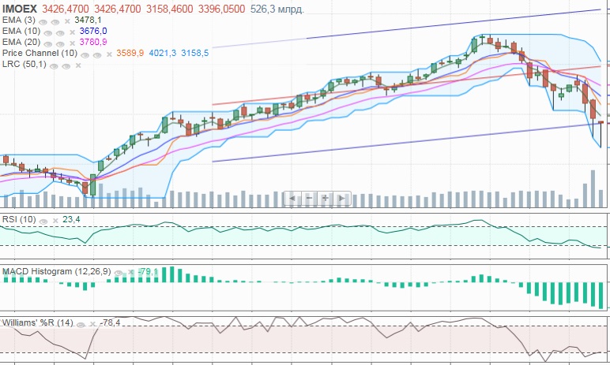Toggle first eye icon beside EMA (3)

point(43,22)
